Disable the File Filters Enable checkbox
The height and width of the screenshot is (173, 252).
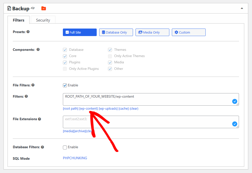[x=65, y=85]
